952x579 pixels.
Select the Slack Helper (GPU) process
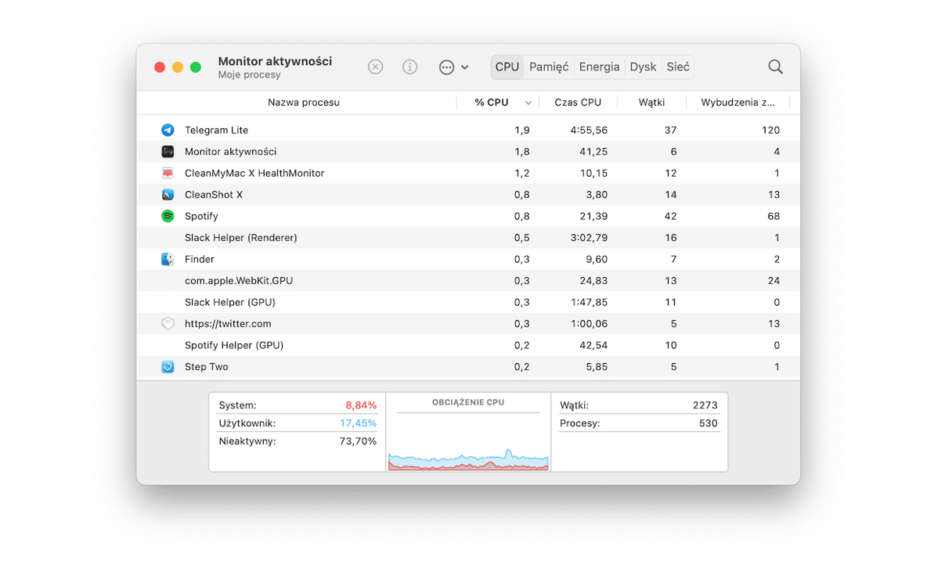click(230, 302)
